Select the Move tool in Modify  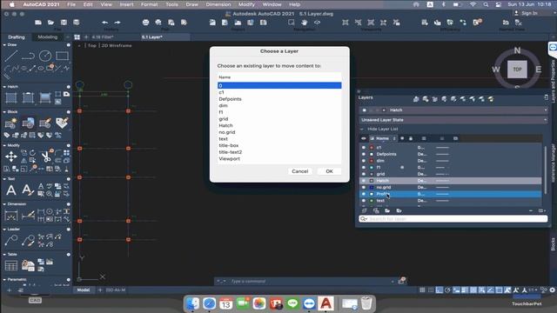[11, 156]
